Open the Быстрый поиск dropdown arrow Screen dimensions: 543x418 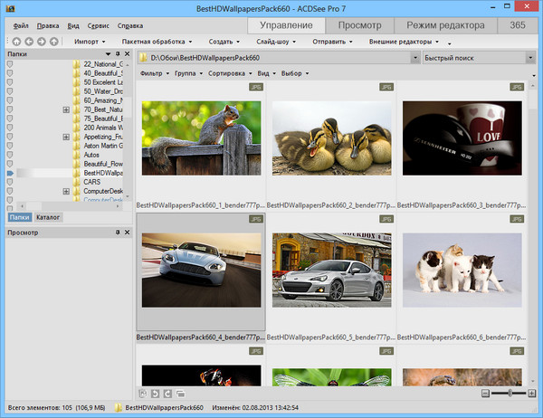(x=530, y=58)
